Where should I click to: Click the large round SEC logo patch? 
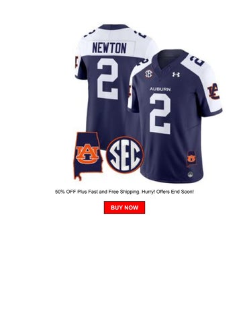pos(125,155)
